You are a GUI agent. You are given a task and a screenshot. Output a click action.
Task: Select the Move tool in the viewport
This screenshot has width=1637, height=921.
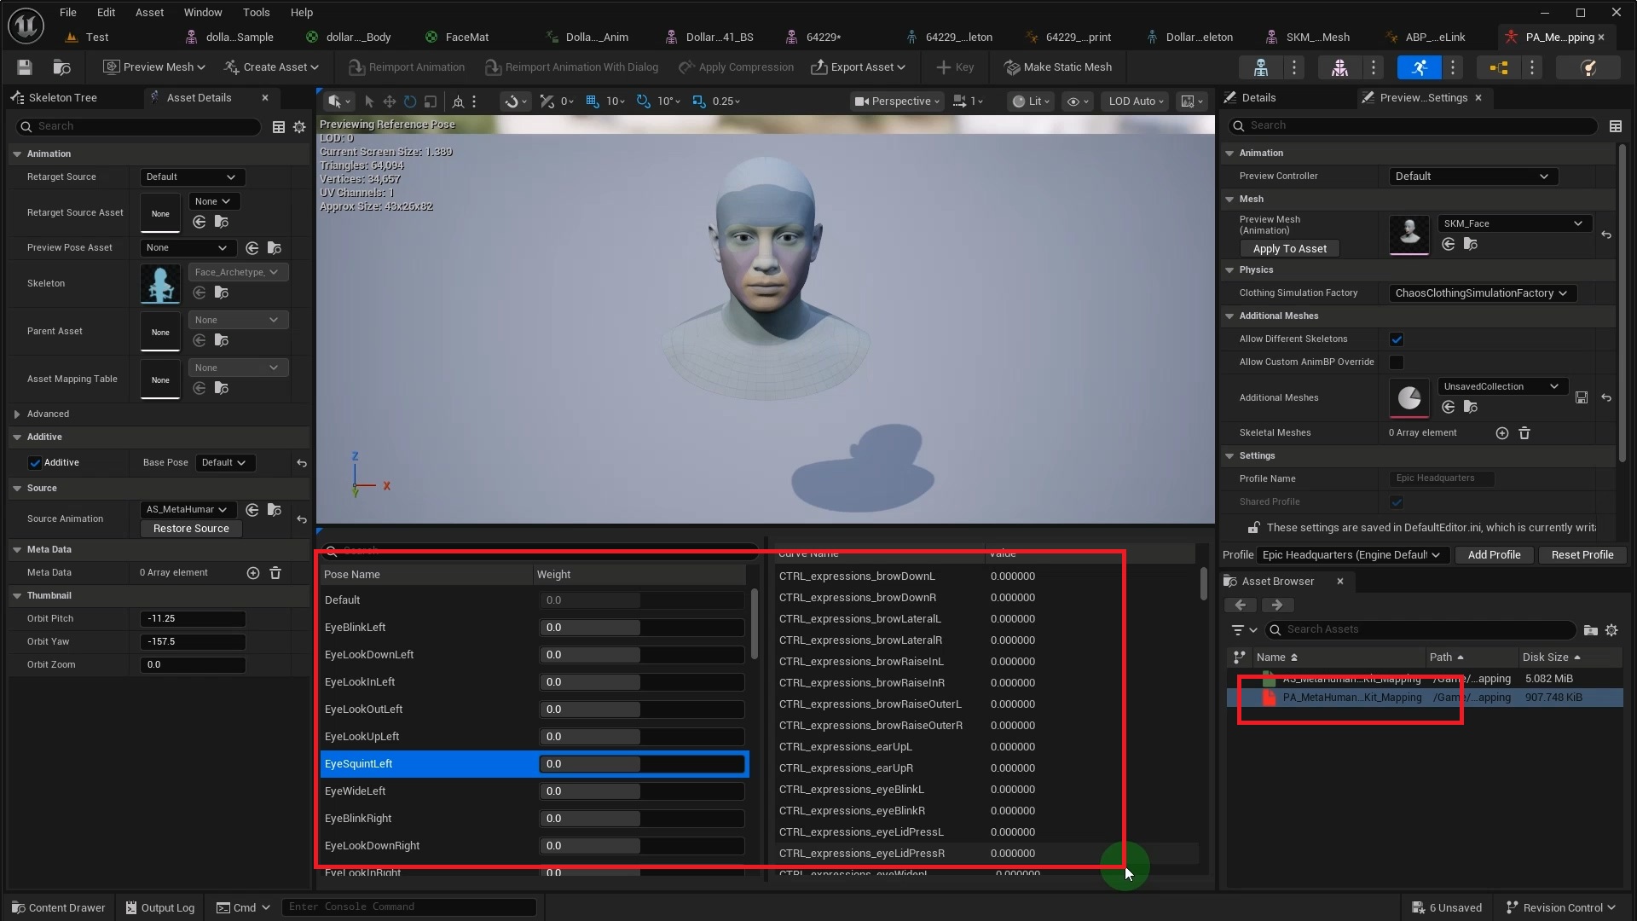[389, 101]
